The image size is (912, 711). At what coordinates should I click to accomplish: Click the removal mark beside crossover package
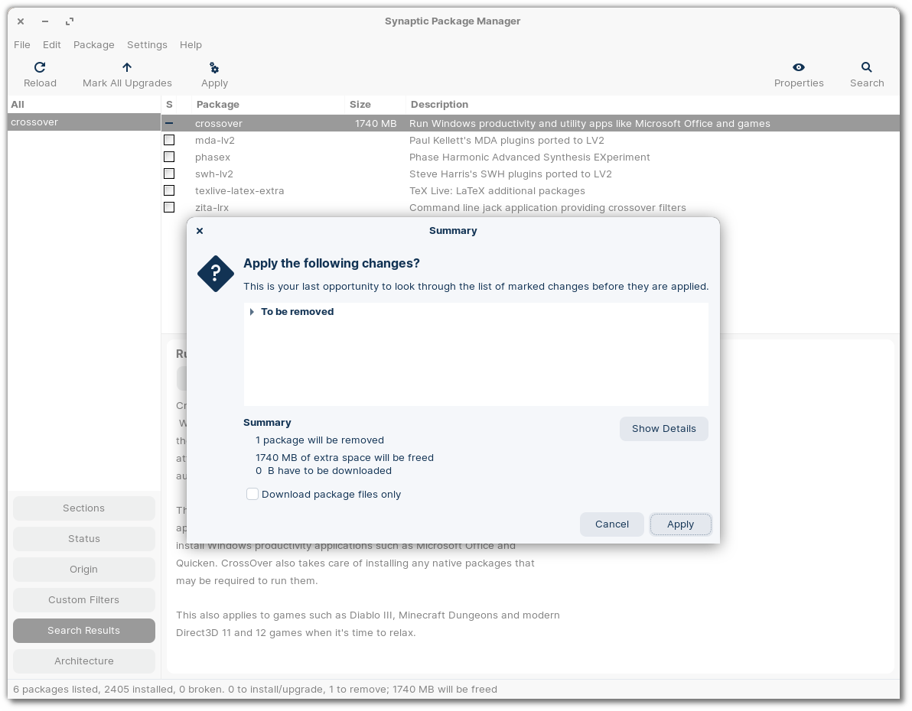tap(168, 123)
